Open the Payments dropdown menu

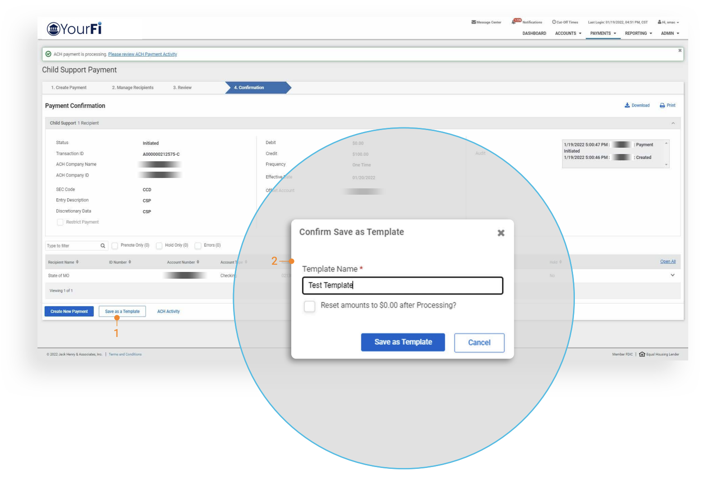603,33
